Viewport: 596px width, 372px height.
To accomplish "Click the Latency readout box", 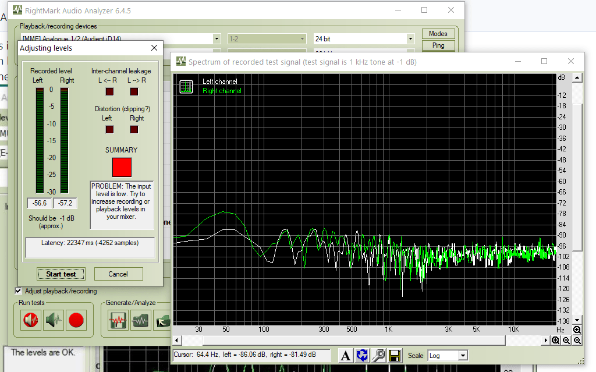I will tap(90, 247).
